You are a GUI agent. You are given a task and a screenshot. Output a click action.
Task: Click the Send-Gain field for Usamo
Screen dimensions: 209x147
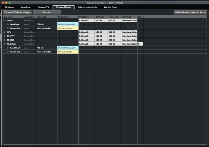pyautogui.click(x=101, y=20)
